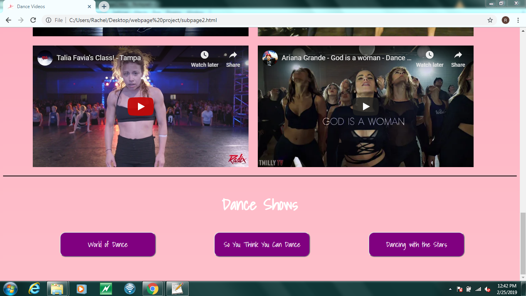
Task: Click the So You Think You Can Dance button
Action: click(262, 244)
